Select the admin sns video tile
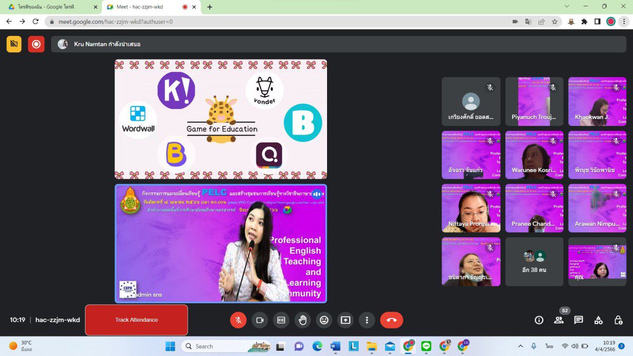 [x=220, y=243]
